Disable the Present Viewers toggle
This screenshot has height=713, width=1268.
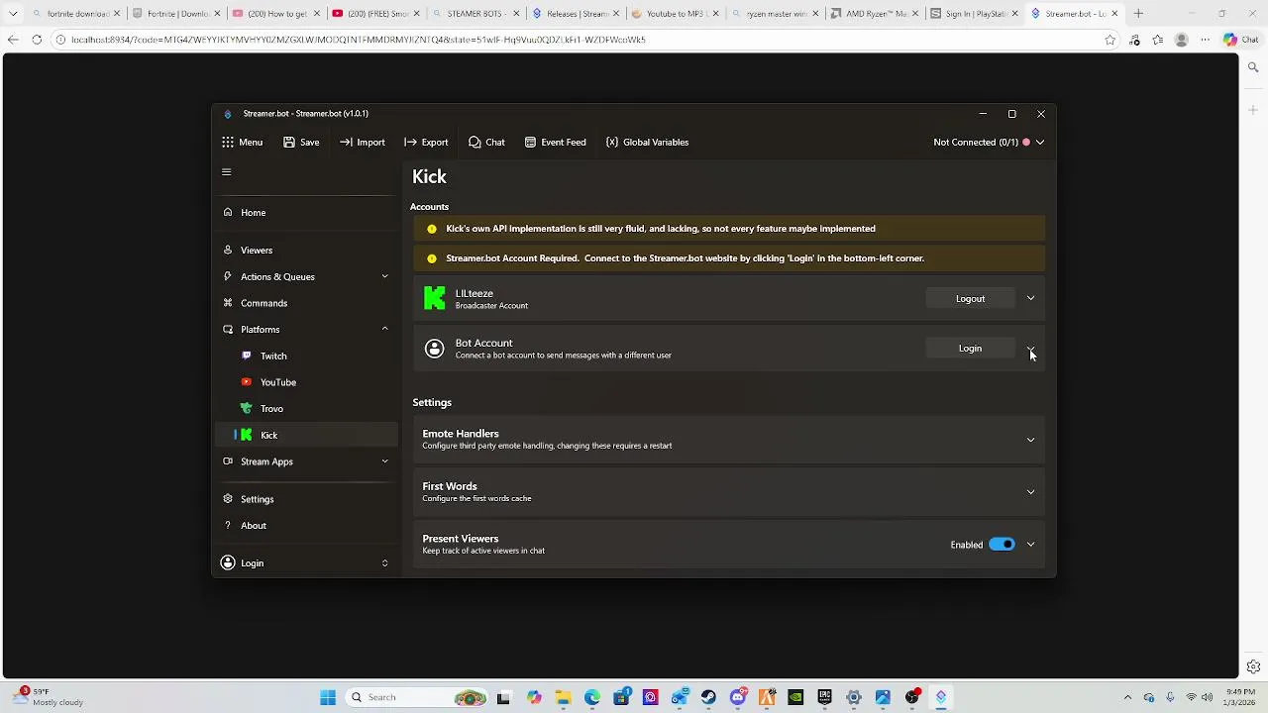tap(1002, 545)
